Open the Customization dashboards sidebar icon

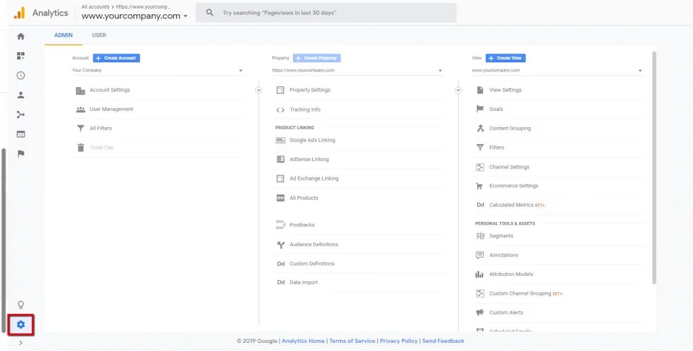(x=21, y=56)
